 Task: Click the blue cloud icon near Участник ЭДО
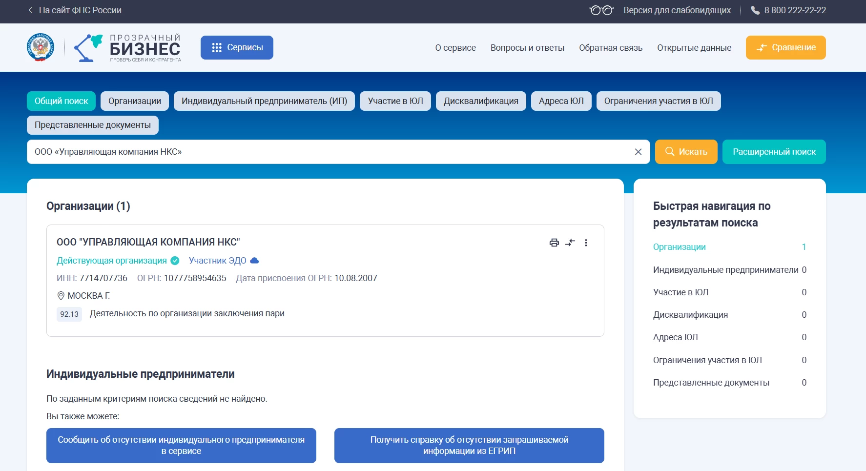(x=254, y=261)
